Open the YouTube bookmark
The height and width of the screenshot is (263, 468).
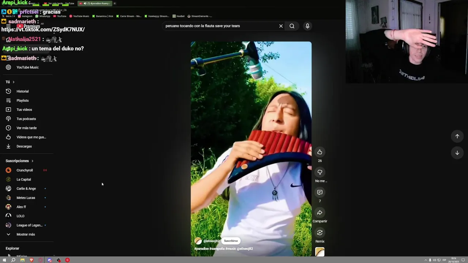coord(60,16)
